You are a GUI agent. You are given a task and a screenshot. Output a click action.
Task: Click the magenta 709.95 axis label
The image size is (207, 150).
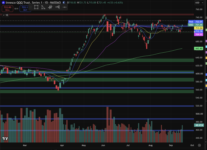[199, 34]
